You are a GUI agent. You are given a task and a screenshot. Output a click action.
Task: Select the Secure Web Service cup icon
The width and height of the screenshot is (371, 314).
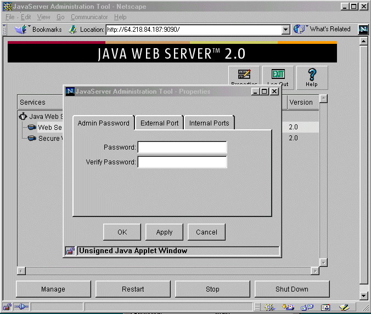[32, 138]
